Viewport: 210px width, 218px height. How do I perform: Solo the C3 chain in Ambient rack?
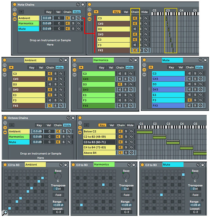(x=55, y=73)
